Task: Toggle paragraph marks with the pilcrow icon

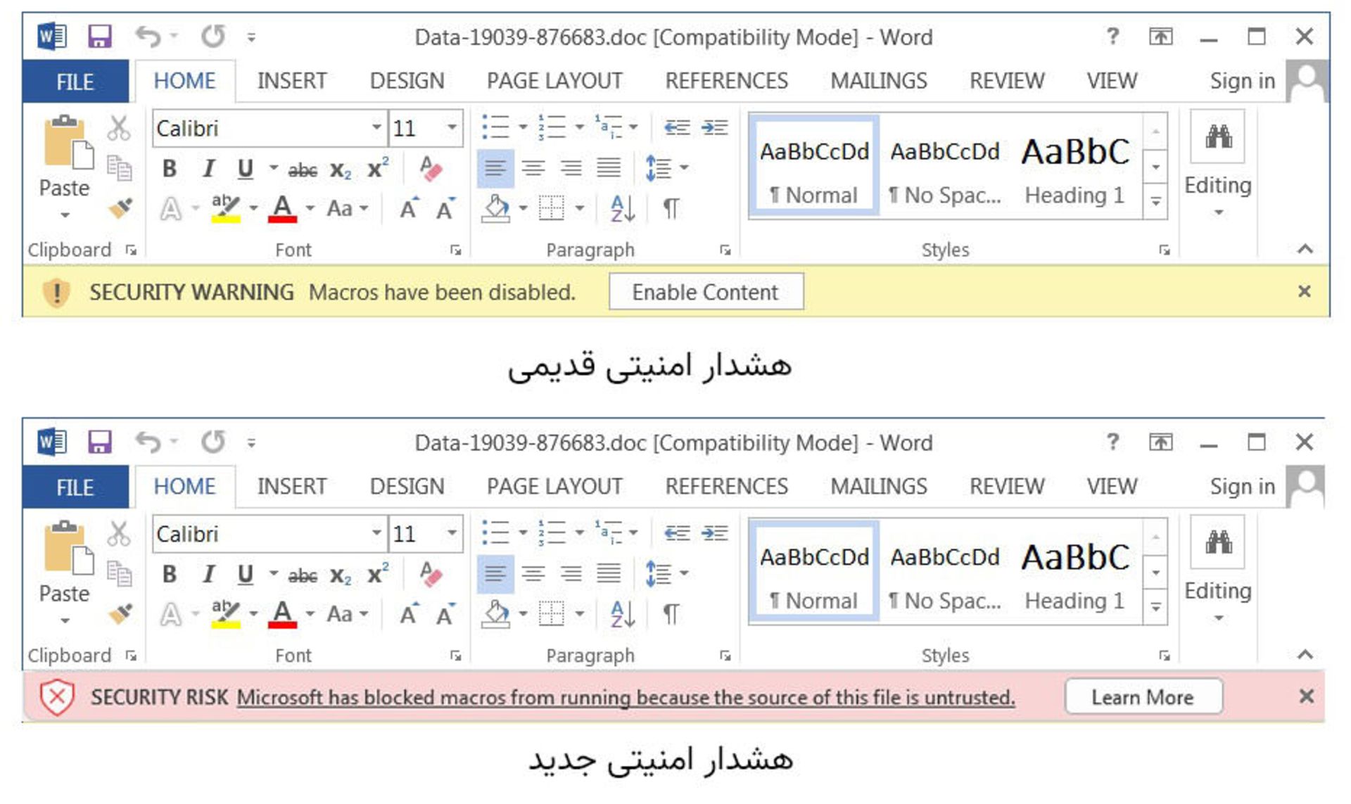Action: coord(672,208)
